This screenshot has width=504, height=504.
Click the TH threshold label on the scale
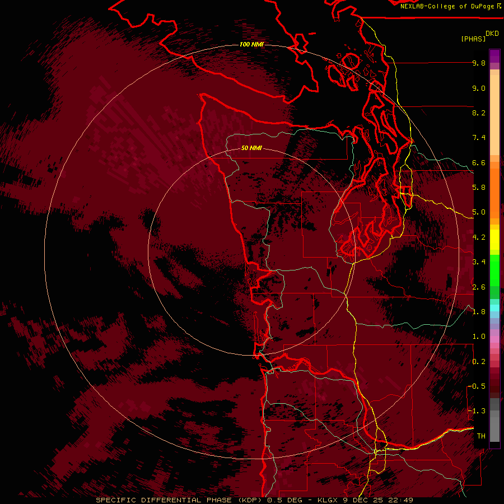coord(481,436)
